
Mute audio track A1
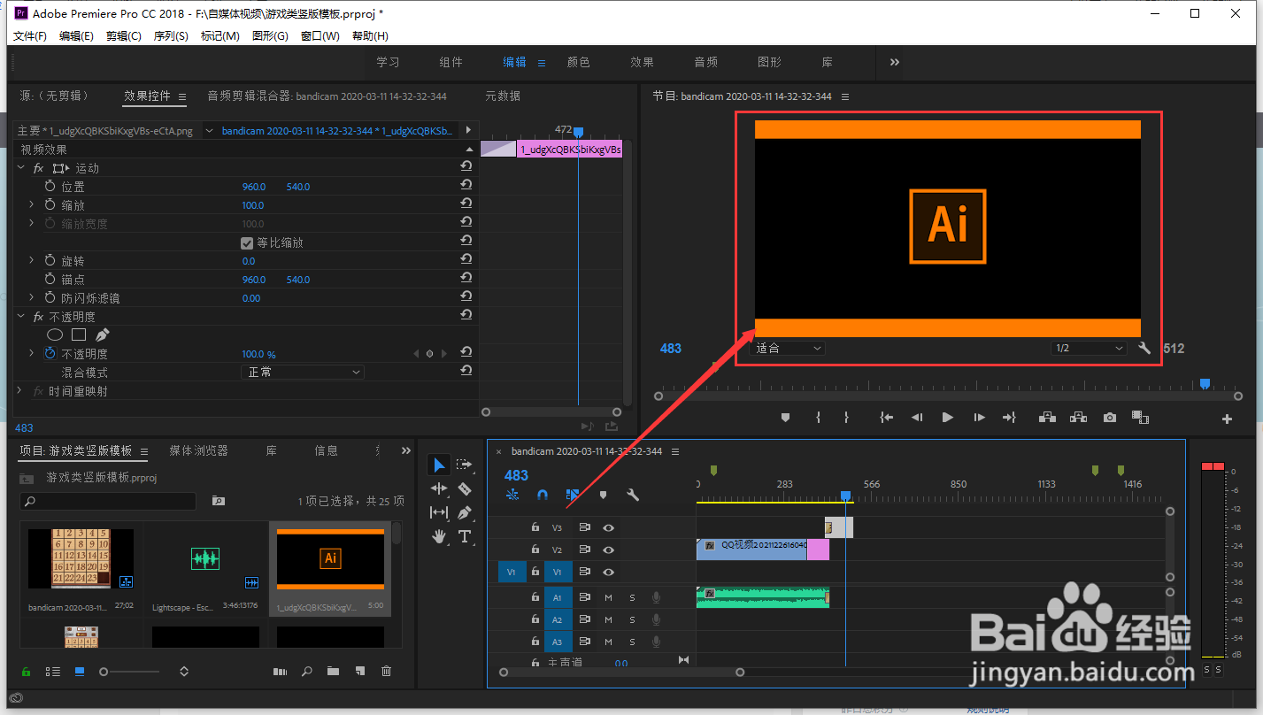click(x=608, y=597)
